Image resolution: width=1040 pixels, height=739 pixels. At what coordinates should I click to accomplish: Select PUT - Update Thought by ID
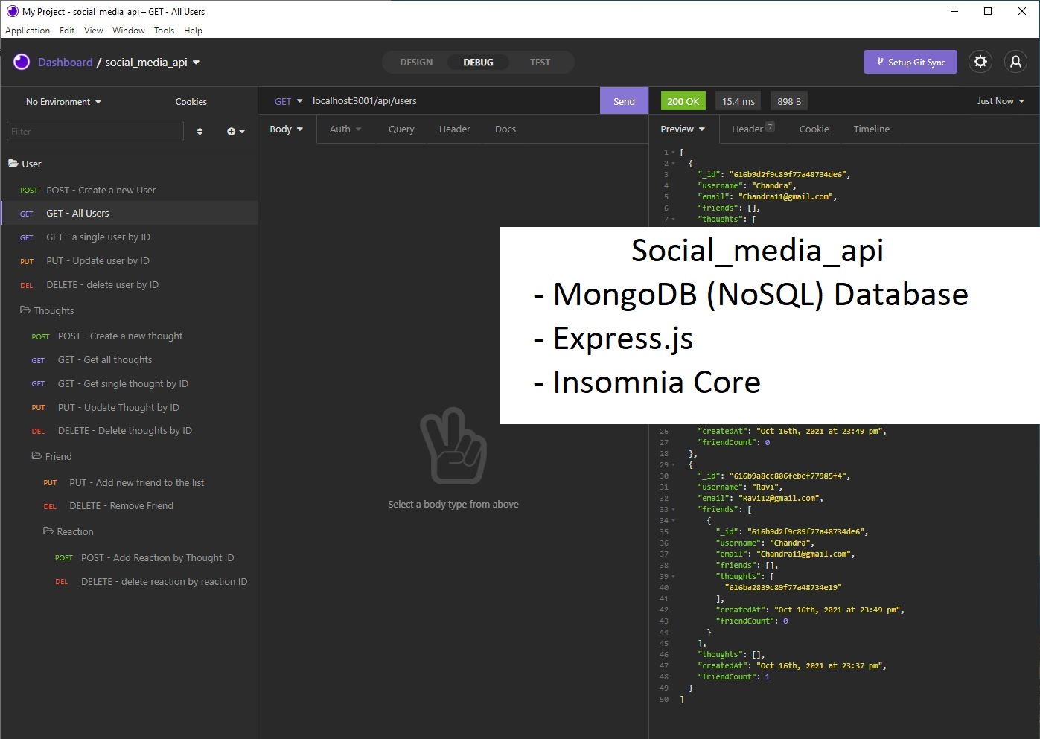tap(129, 408)
